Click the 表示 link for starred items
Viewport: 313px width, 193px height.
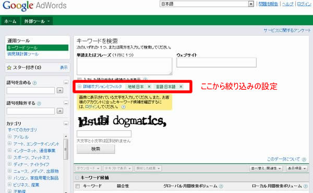coord(64,68)
